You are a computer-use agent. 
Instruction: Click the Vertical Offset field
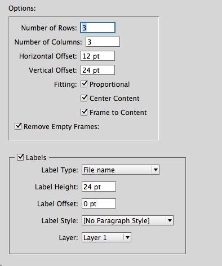tap(97, 70)
